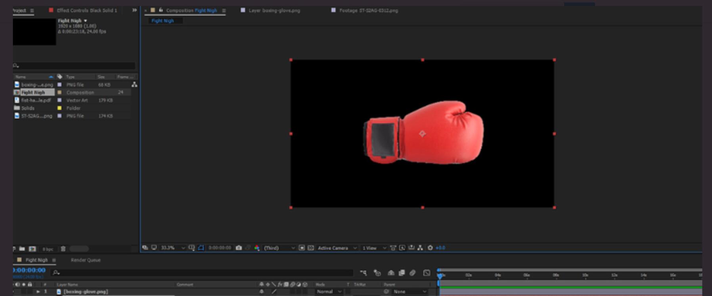Click Project panel search field
712x296 pixels.
[74, 66]
